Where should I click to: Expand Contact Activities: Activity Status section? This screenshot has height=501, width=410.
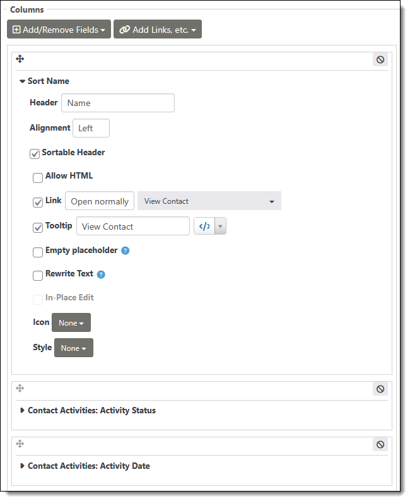(x=91, y=411)
